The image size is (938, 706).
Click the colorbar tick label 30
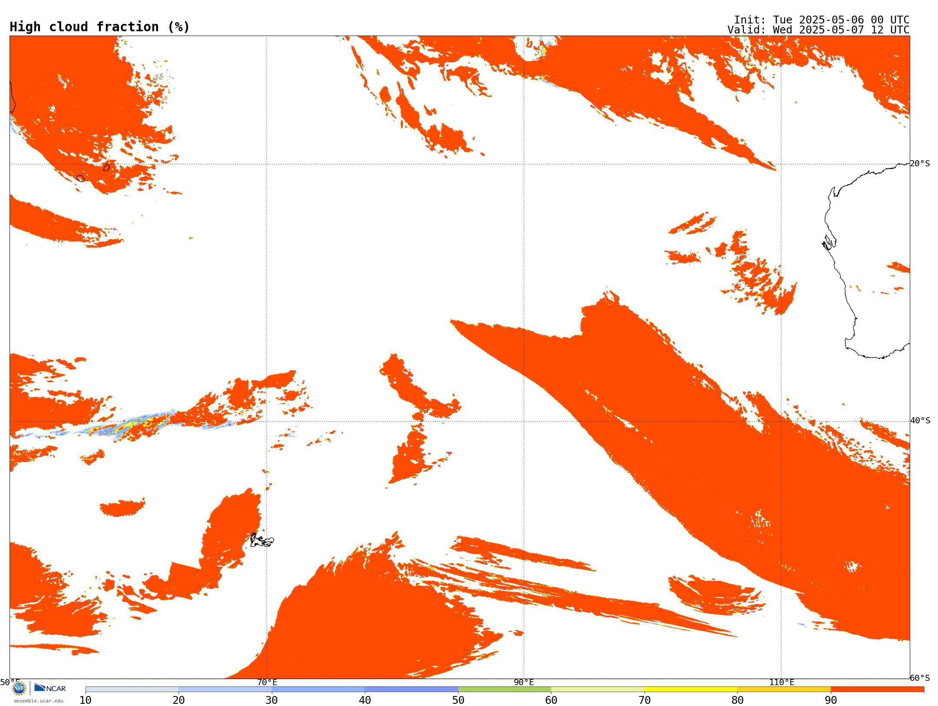click(272, 700)
